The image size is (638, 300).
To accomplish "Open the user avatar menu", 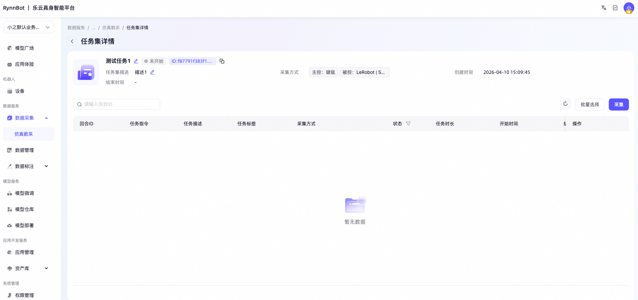I will tap(629, 8).
